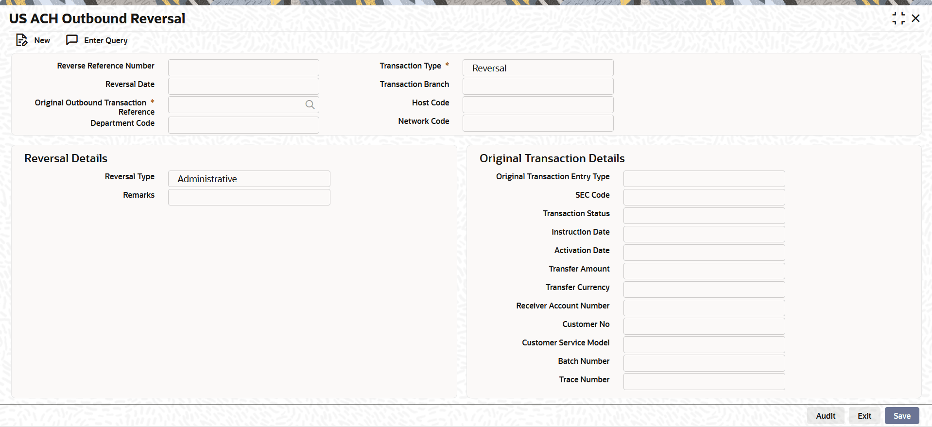Viewport: 932px width, 427px height.
Task: Click the 'Department Code' label
Action: click(x=122, y=123)
